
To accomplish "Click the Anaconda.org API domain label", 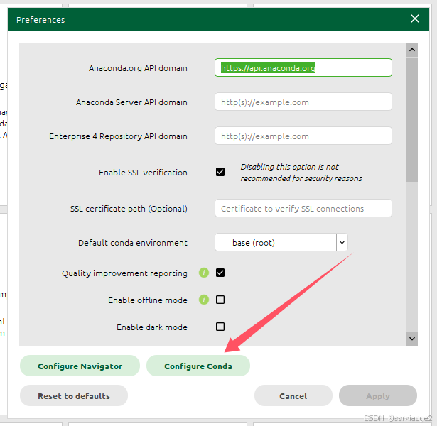I will pos(138,68).
